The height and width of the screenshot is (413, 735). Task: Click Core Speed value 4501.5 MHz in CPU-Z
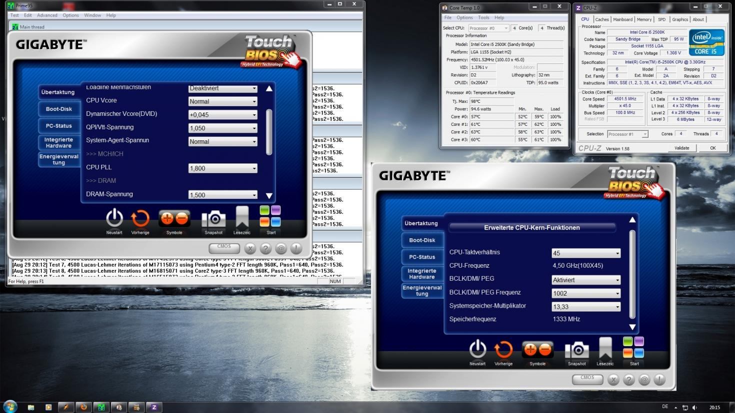coord(625,99)
